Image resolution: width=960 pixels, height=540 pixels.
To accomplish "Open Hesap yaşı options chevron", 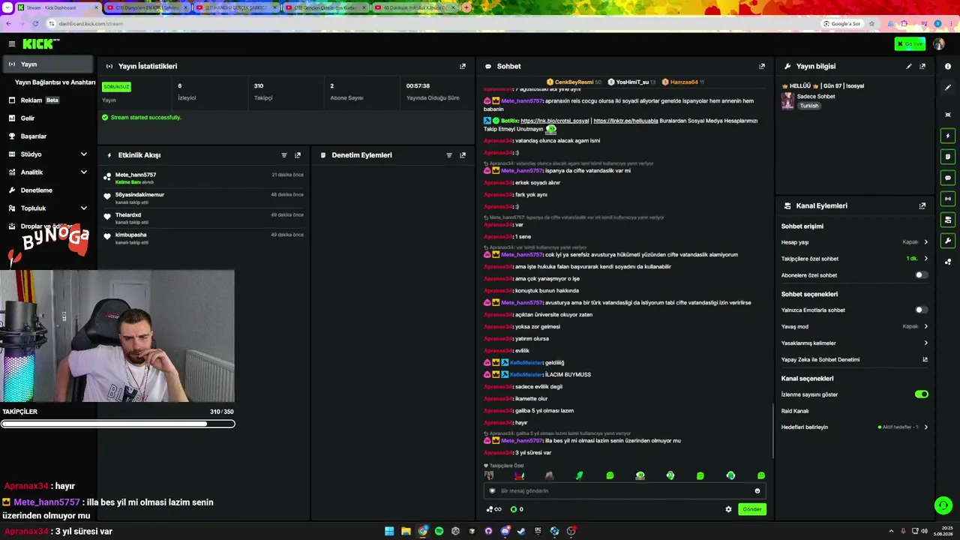I will tap(926, 242).
